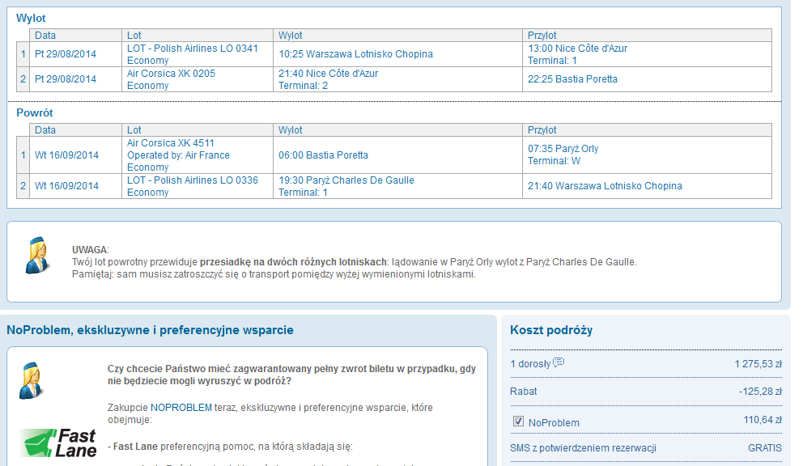The image size is (803, 466).
Task: Click the 1 275,53 zł adult price
Action: pyautogui.click(x=758, y=363)
